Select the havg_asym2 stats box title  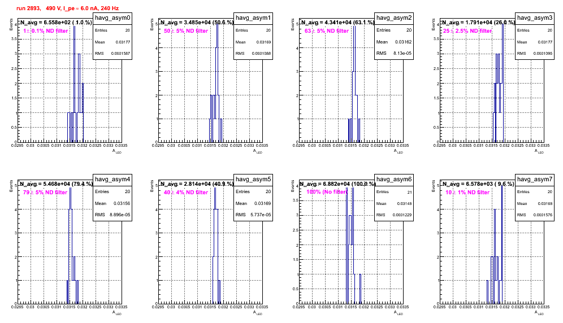point(394,18)
